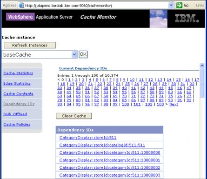207x179 pixels.
Task: Go to the Next page of entries
Action: (x=174, y=104)
